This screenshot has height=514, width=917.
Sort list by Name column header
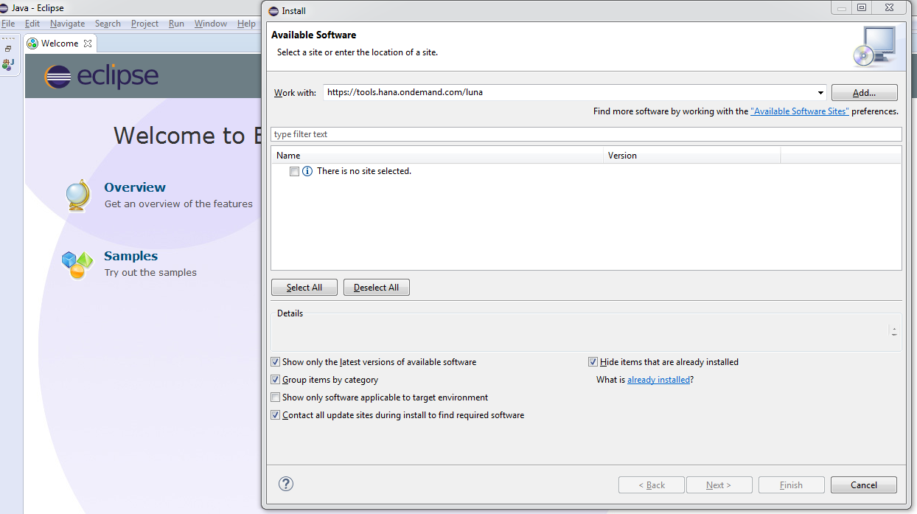pos(436,156)
